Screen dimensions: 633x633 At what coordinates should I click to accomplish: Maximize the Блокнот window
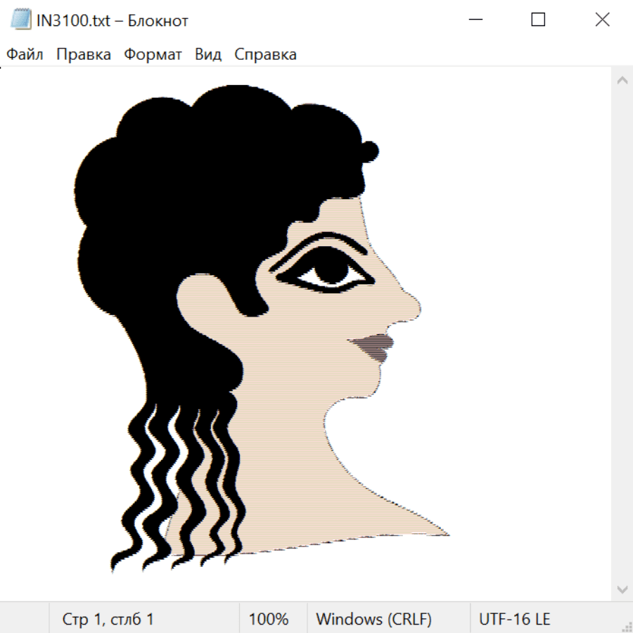click(x=538, y=20)
